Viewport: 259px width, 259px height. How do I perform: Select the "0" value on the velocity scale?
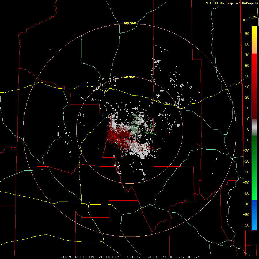(248, 129)
